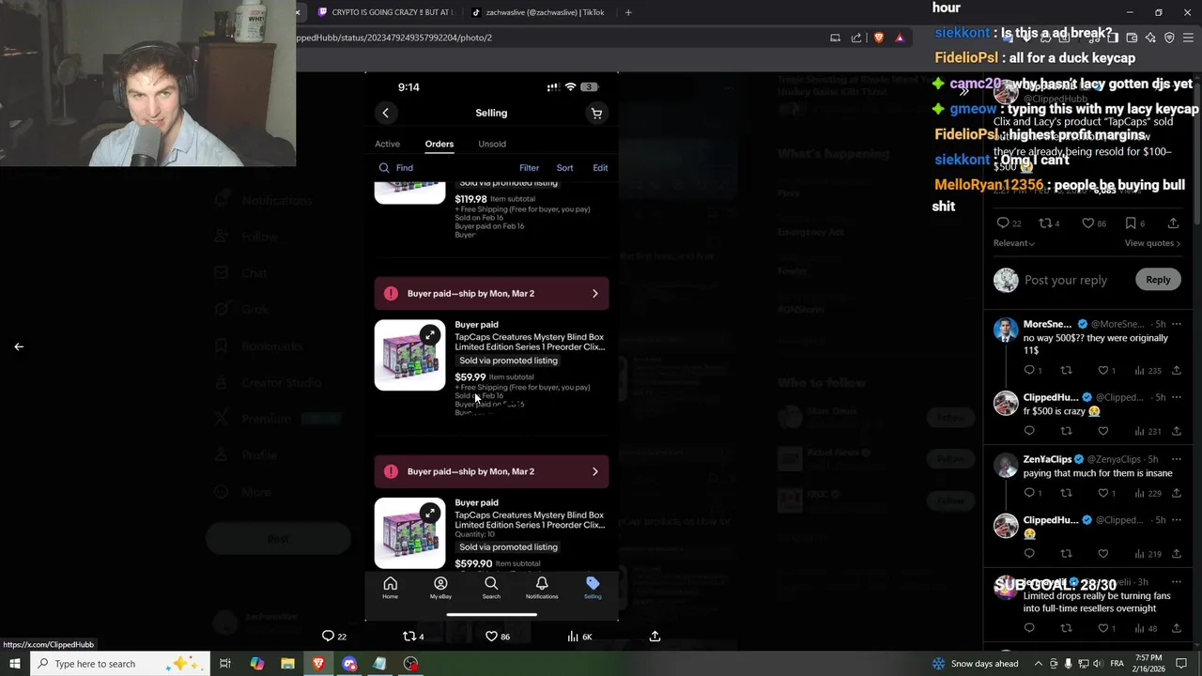This screenshot has width=1202, height=676.
Task: Repost the crying emoji reply
Action: point(1066,554)
